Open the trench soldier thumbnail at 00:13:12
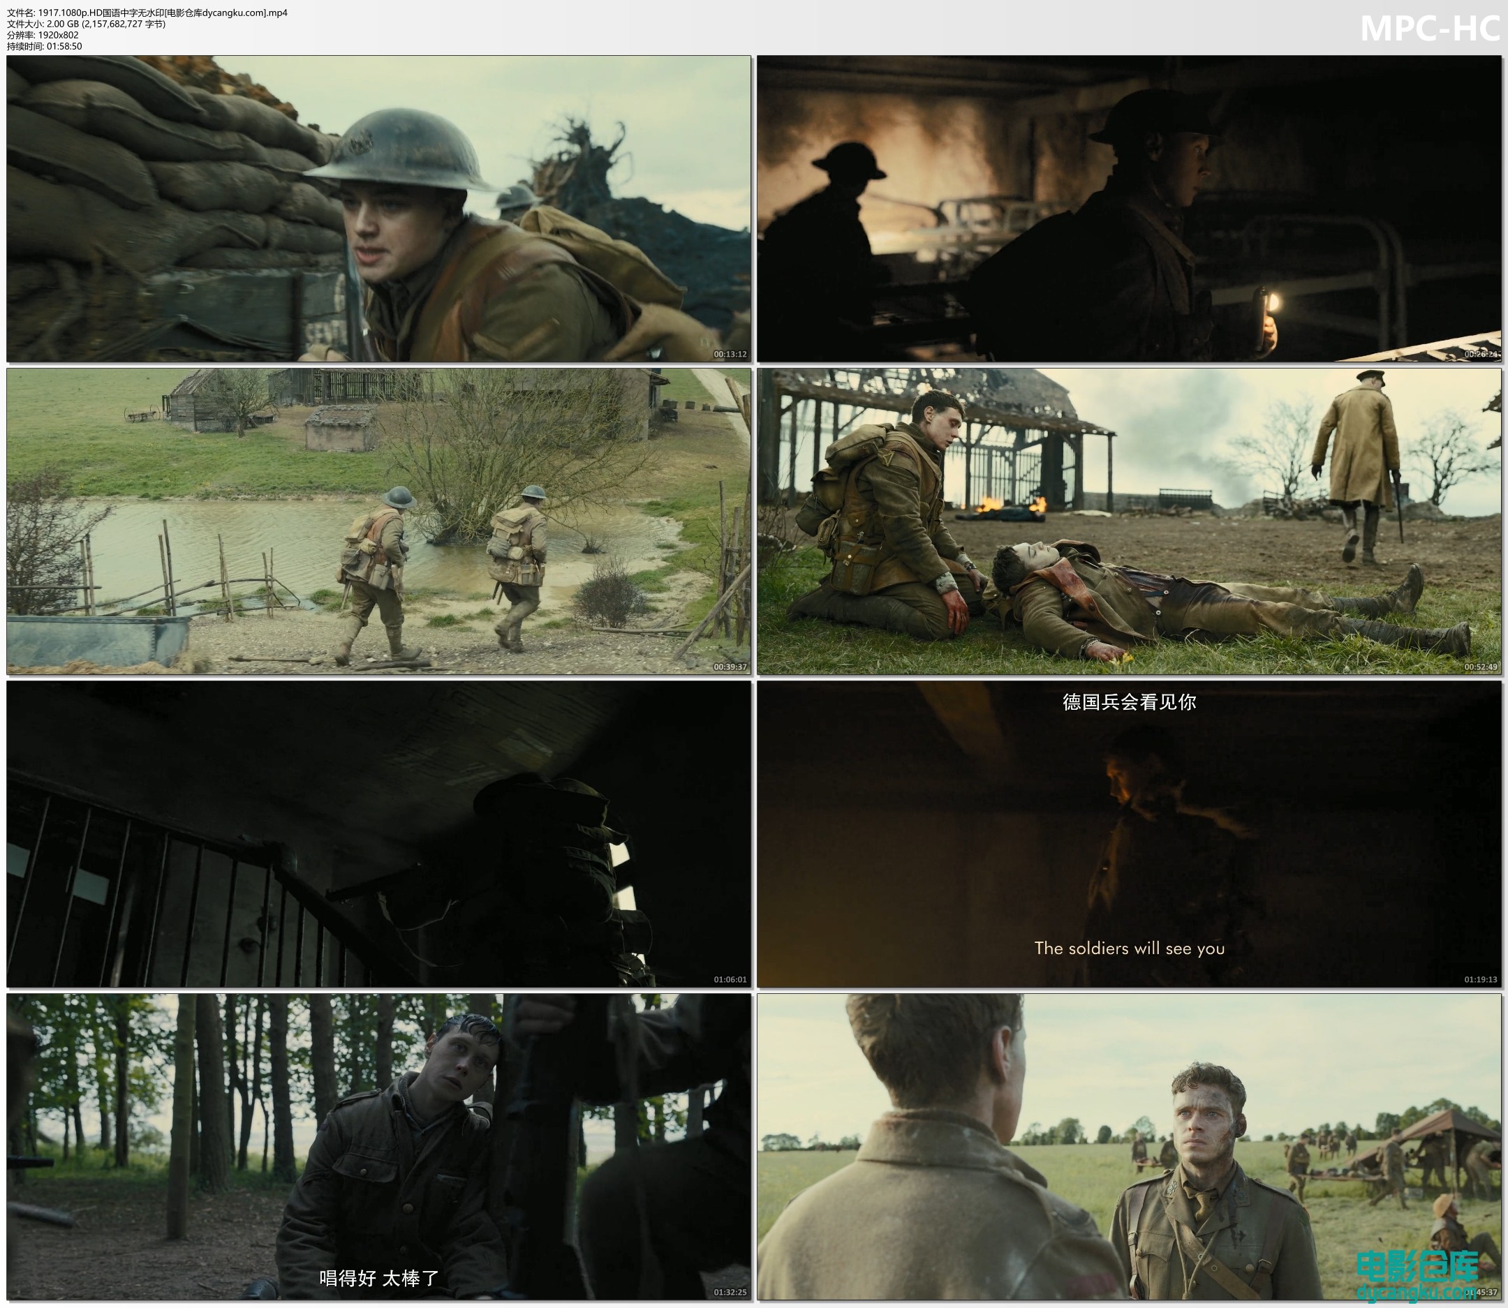The height and width of the screenshot is (1308, 1508). (x=378, y=209)
